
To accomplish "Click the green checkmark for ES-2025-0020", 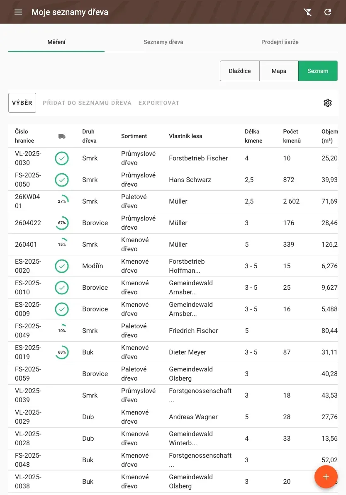I will (x=62, y=266).
